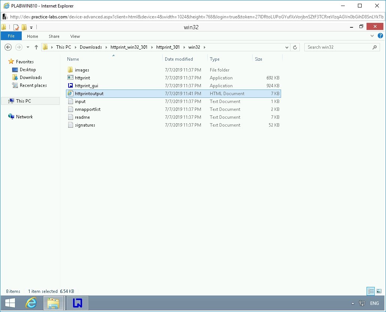Sort files by Date modified column
This screenshot has height=312, width=386.
tap(179, 59)
